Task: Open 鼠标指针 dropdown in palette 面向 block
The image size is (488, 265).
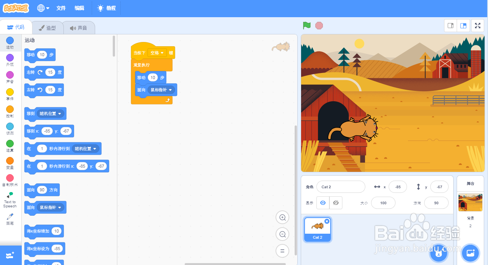Action: pyautogui.click(x=50, y=207)
